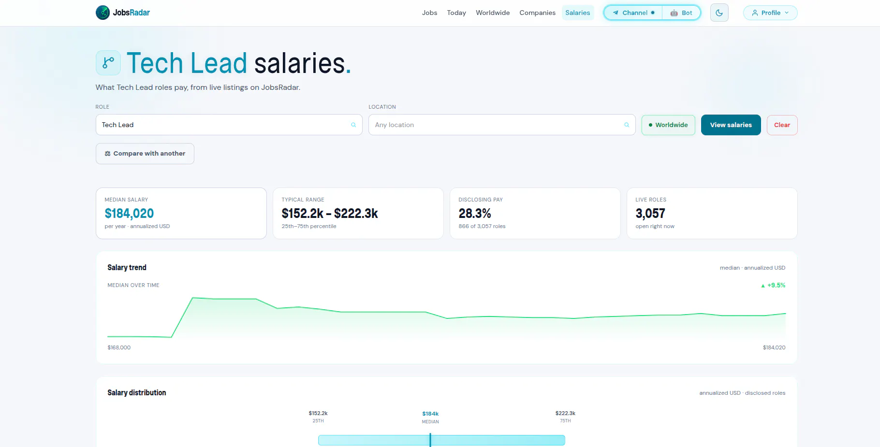Image resolution: width=880 pixels, height=447 pixels.
Task: Click Compare with another button
Action: coord(145,154)
